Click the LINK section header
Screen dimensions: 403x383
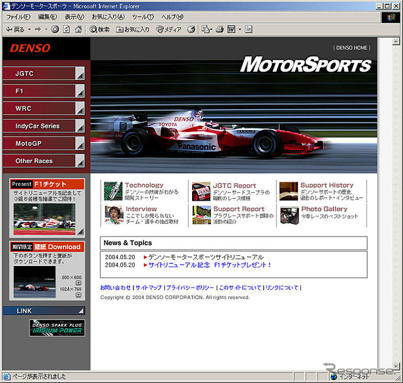44,311
